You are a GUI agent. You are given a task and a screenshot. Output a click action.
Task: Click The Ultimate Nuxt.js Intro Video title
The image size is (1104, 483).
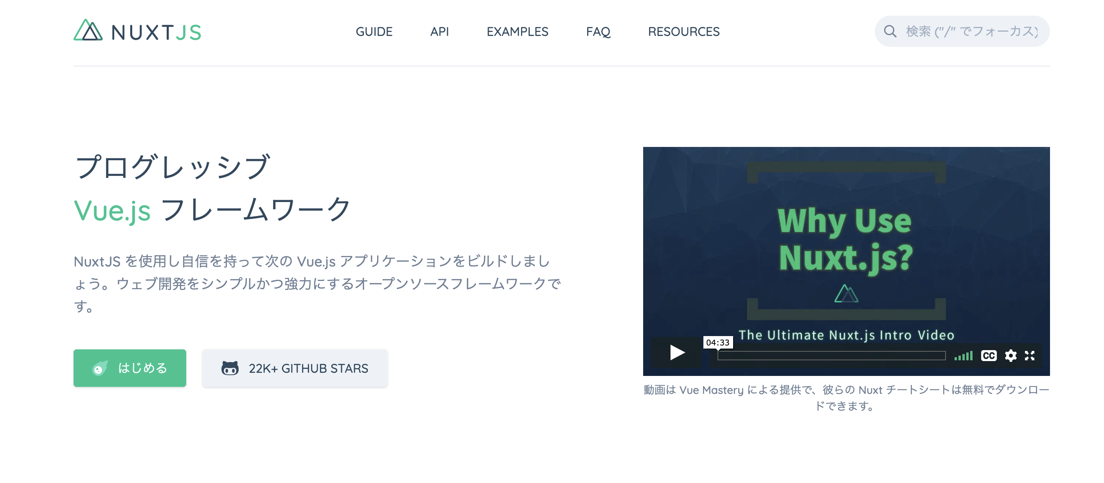(x=846, y=335)
